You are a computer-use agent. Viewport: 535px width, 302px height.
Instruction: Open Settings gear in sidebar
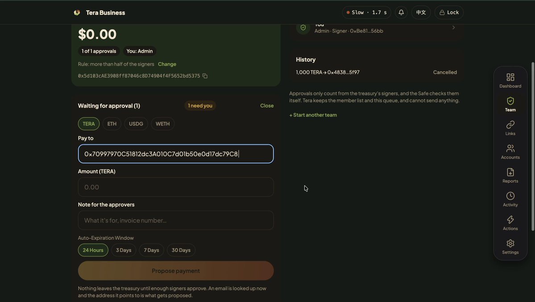pyautogui.click(x=510, y=244)
